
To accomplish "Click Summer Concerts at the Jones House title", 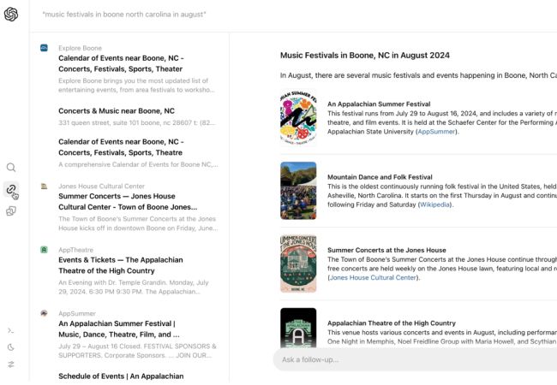I will coord(386,250).
